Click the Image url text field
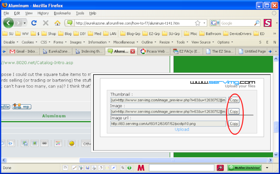The width and height of the screenshot is (280, 174). coord(168,124)
